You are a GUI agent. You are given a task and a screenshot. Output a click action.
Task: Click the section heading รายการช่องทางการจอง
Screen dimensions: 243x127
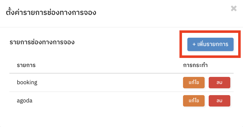(42, 42)
